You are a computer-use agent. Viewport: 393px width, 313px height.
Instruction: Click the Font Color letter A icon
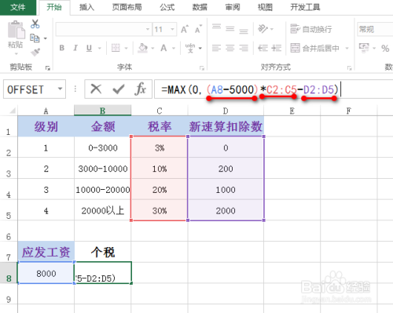[163, 48]
